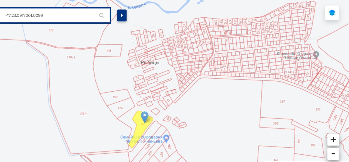Open the map layers switcher

(332, 13)
